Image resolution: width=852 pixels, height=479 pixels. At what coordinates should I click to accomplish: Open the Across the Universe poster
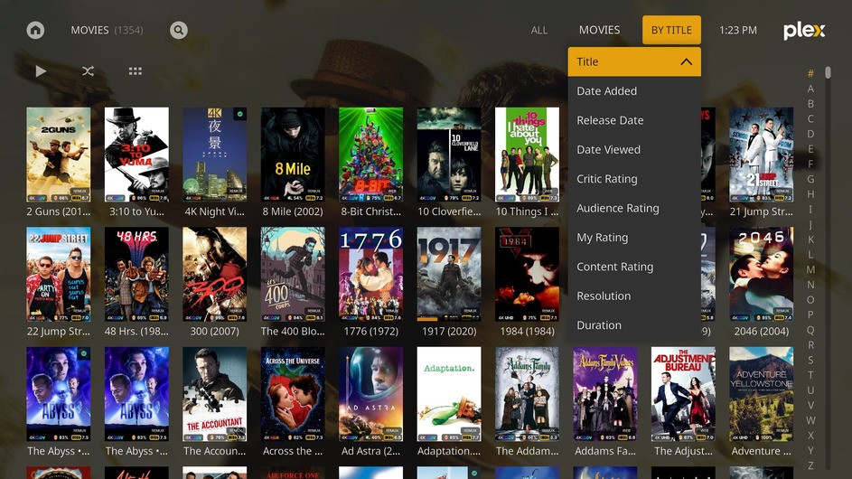(293, 394)
